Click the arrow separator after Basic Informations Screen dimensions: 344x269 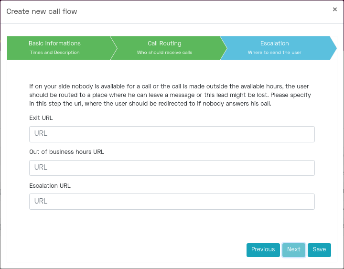(114, 48)
